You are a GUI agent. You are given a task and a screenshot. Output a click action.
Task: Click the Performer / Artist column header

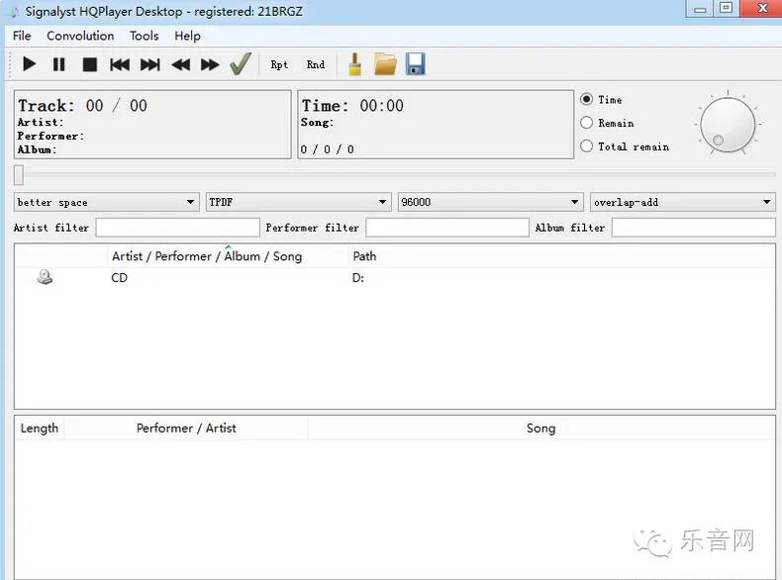tap(186, 429)
